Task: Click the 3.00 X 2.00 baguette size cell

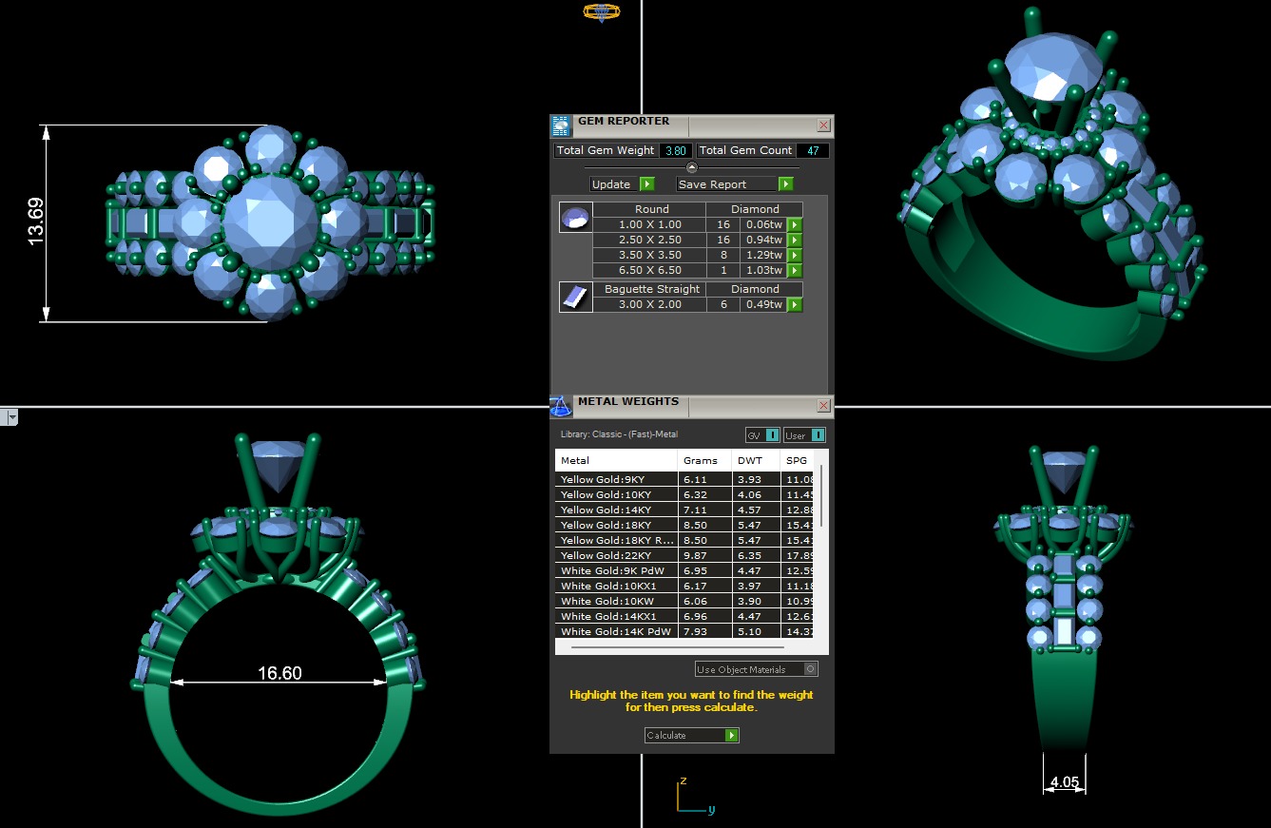Action: click(x=649, y=305)
